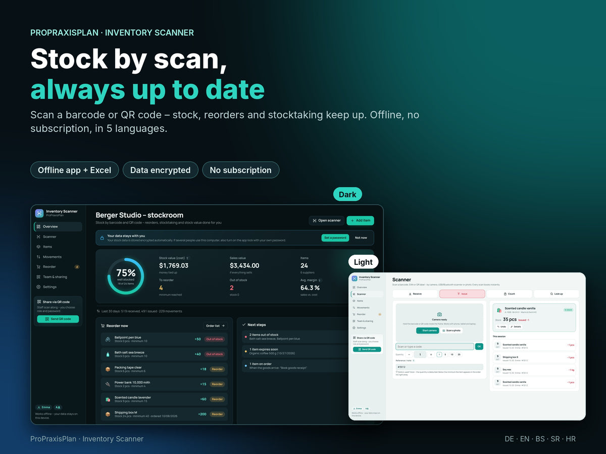Click the Ballpoint pen blue item icon
The image size is (606, 454).
click(108, 339)
